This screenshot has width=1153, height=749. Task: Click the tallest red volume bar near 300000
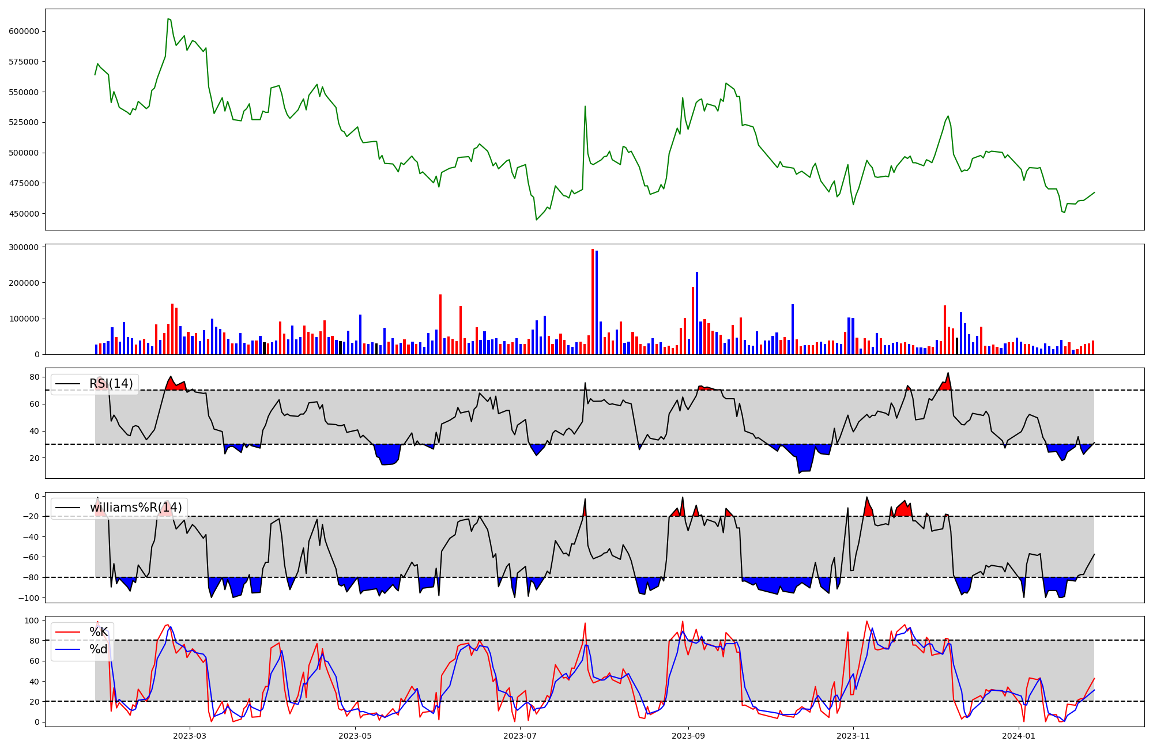click(593, 301)
